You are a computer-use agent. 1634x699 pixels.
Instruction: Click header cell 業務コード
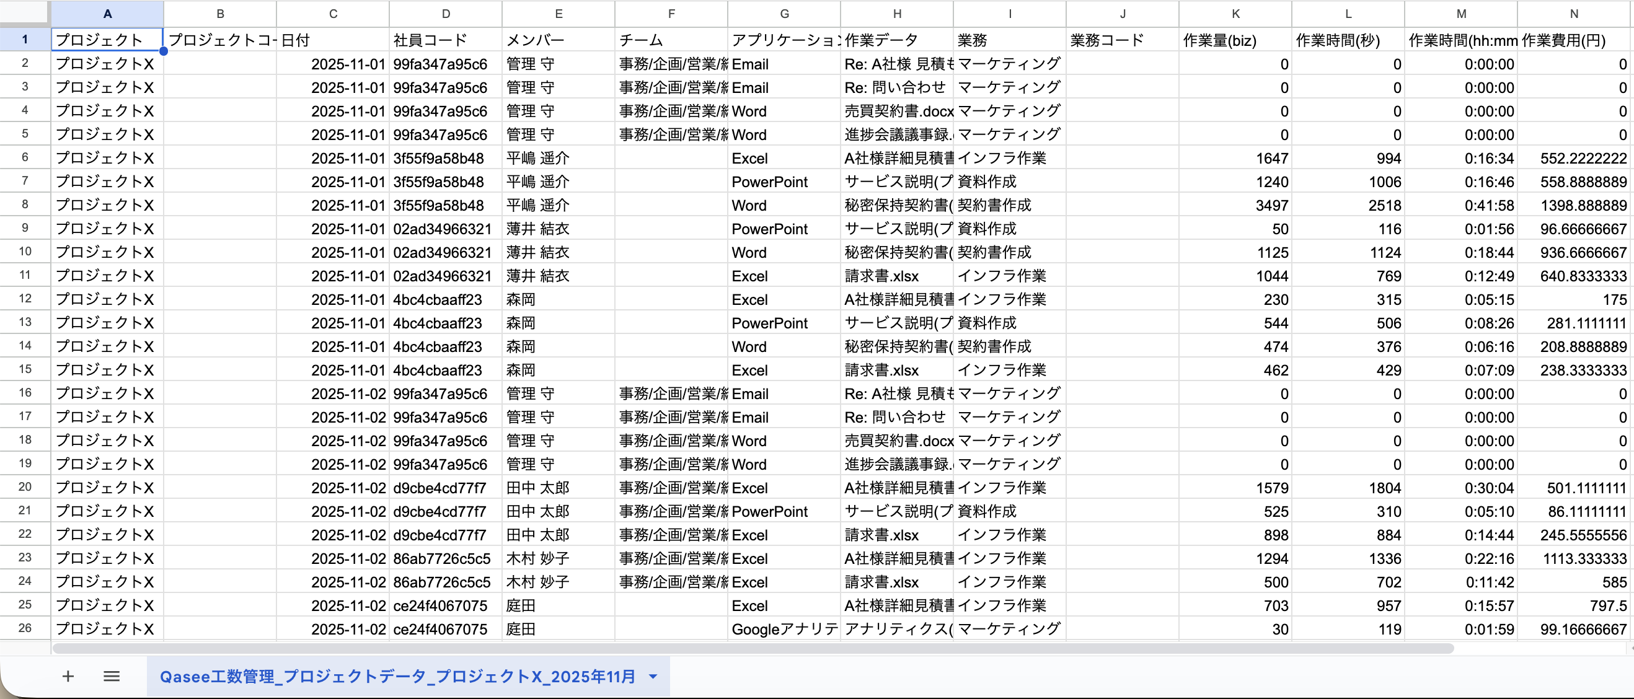[1123, 40]
